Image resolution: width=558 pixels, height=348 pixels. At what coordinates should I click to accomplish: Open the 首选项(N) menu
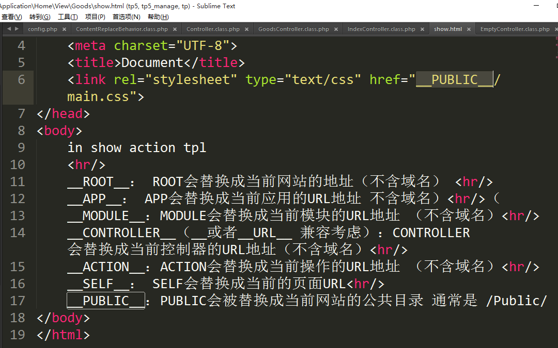(126, 17)
